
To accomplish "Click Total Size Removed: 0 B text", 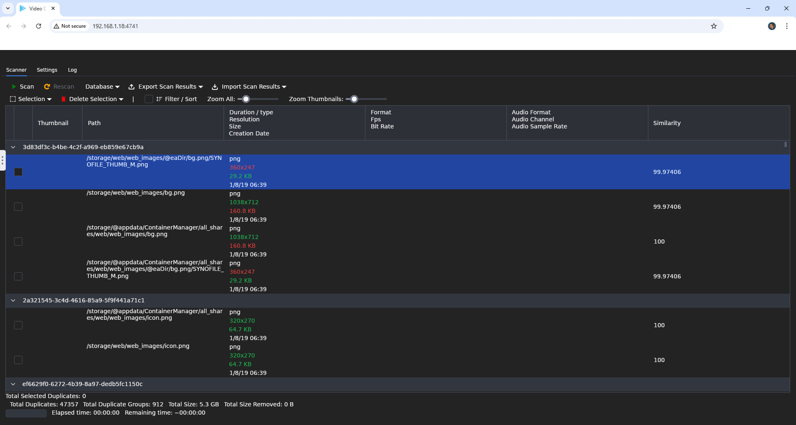I will click(x=259, y=404).
